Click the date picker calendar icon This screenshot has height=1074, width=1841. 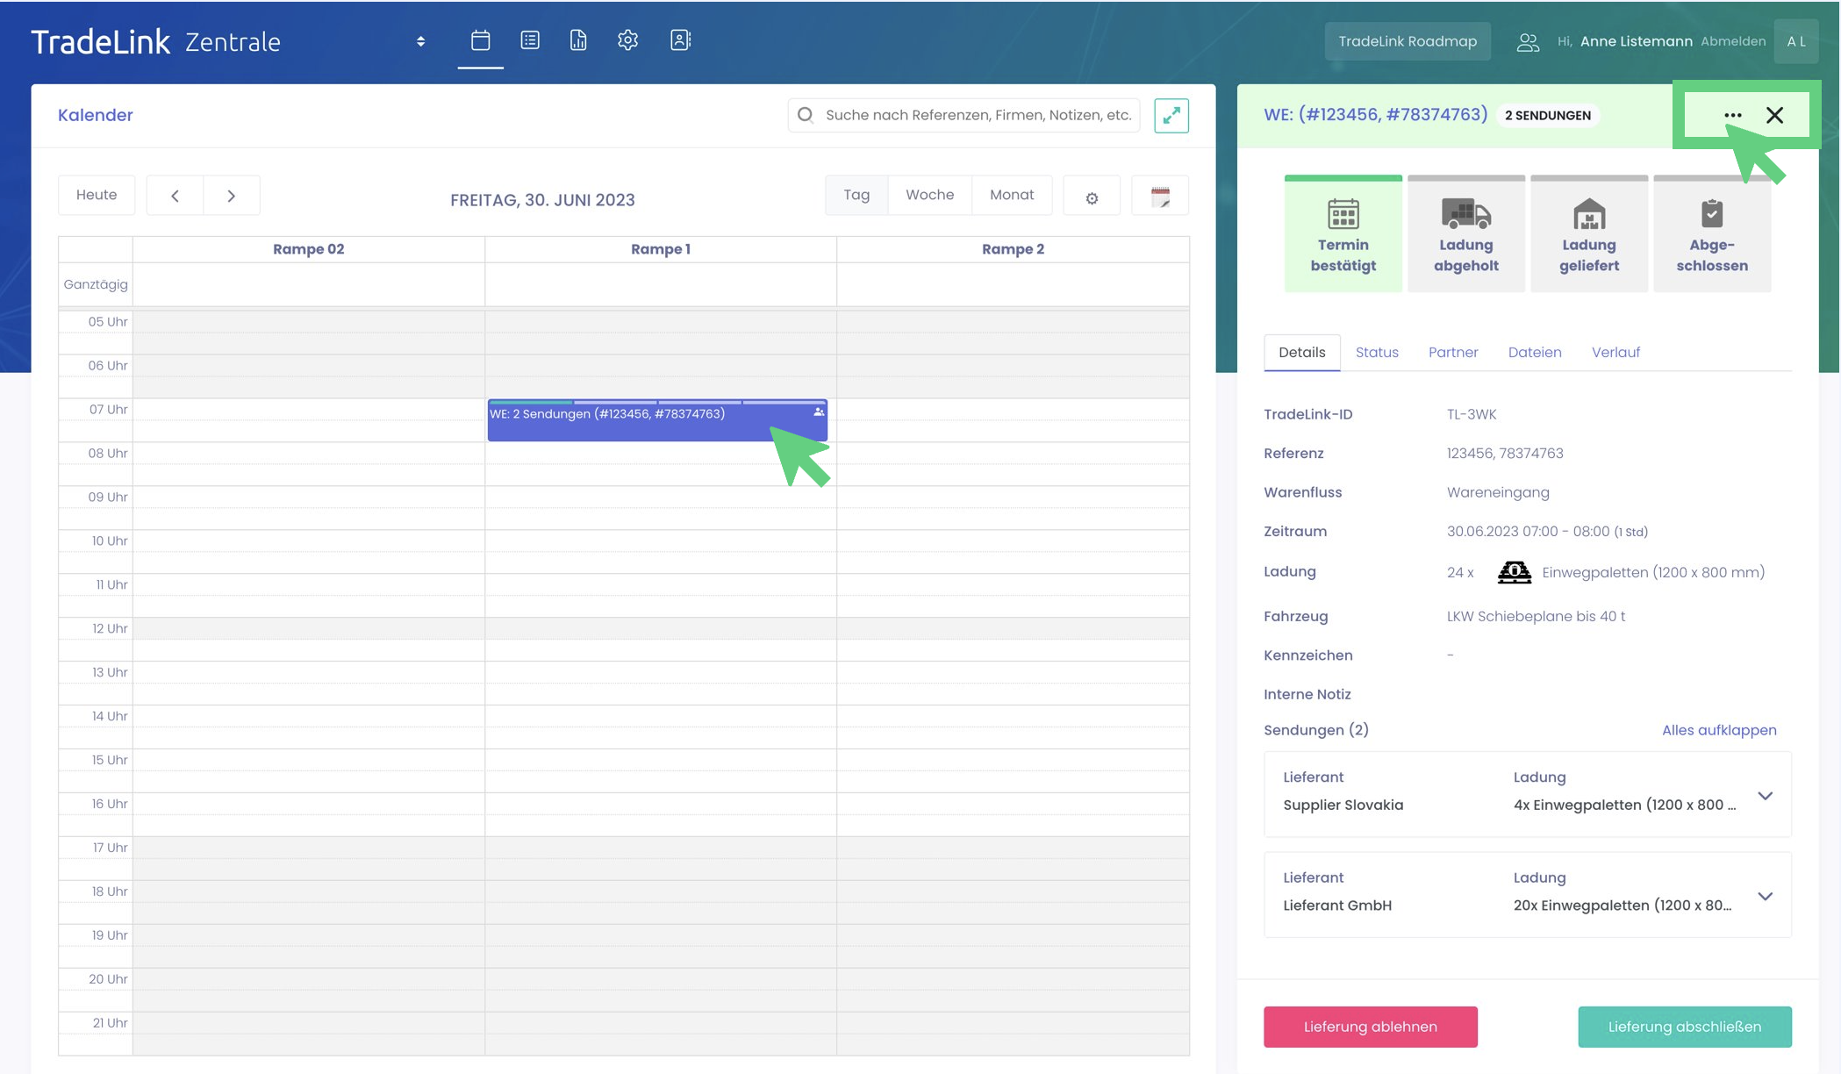click(x=1160, y=197)
